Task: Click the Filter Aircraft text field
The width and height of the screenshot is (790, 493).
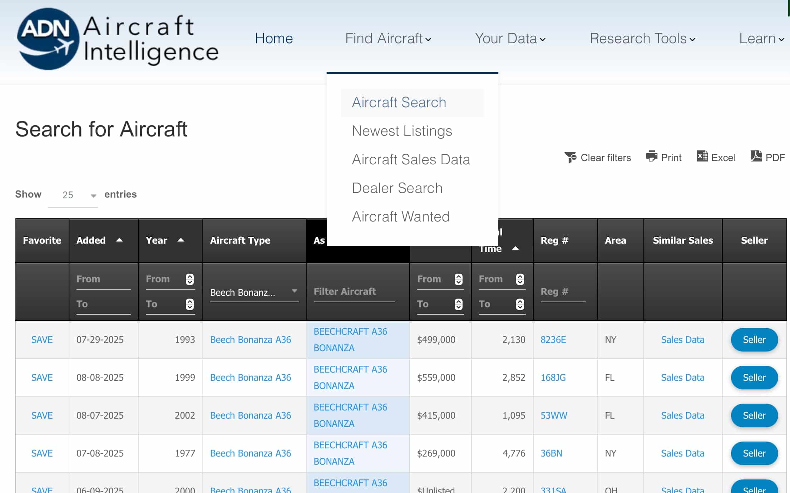Action: pyautogui.click(x=354, y=292)
